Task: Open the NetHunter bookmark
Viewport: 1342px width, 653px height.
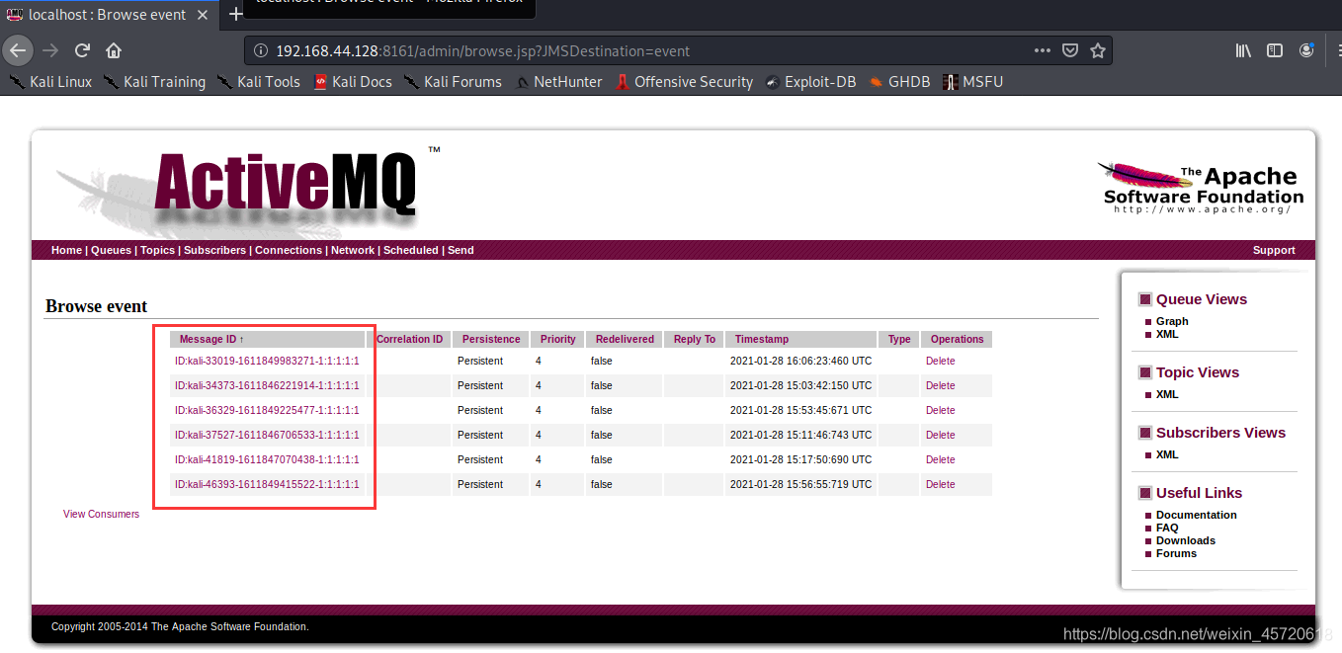Action: pos(558,82)
